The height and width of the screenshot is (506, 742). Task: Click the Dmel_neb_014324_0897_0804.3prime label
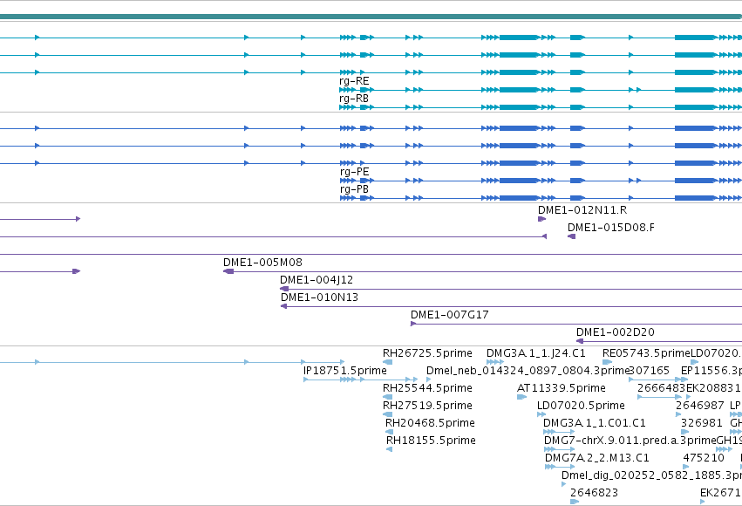pos(528,371)
